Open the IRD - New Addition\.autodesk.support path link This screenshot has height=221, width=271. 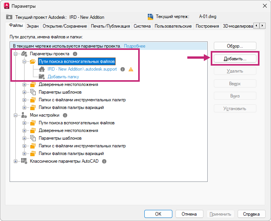pyautogui.click(x=82, y=69)
